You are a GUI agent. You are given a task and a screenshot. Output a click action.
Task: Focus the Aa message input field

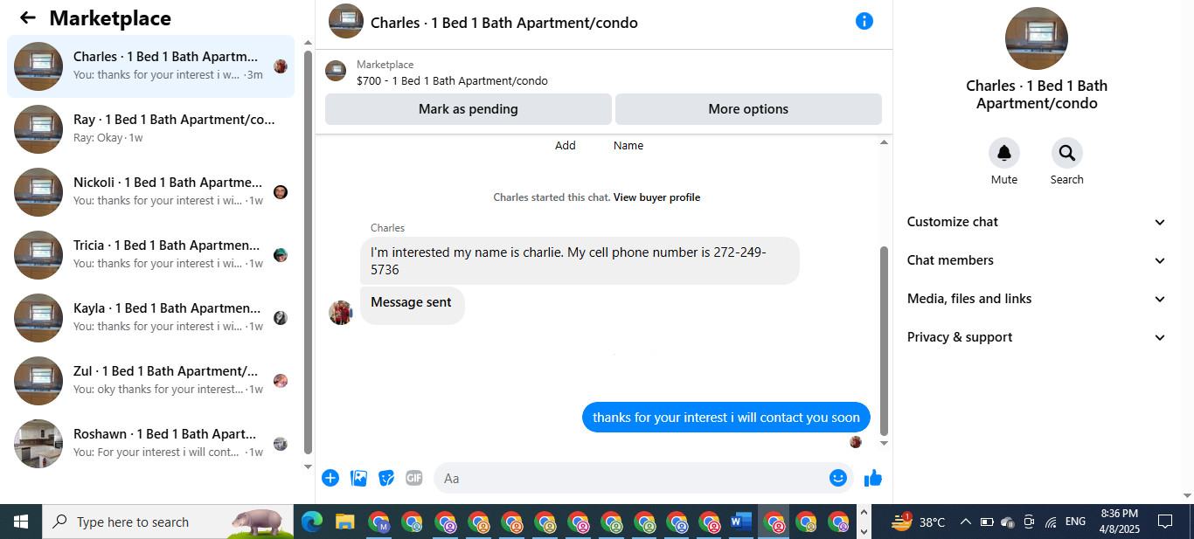click(629, 478)
